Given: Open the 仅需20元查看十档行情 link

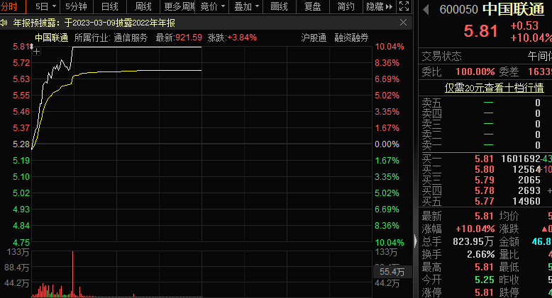Looking at the screenshot, I should point(494,88).
